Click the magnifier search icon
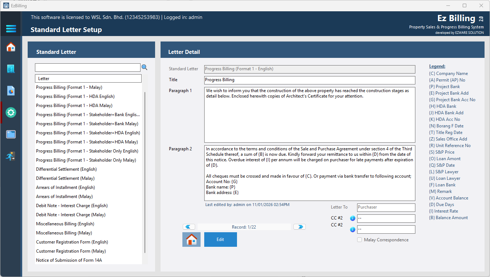Viewport: 490px width, 277px height. click(x=145, y=67)
